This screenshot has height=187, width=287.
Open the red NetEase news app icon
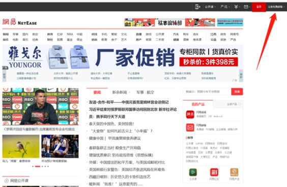pyautogui.click(x=190, y=115)
